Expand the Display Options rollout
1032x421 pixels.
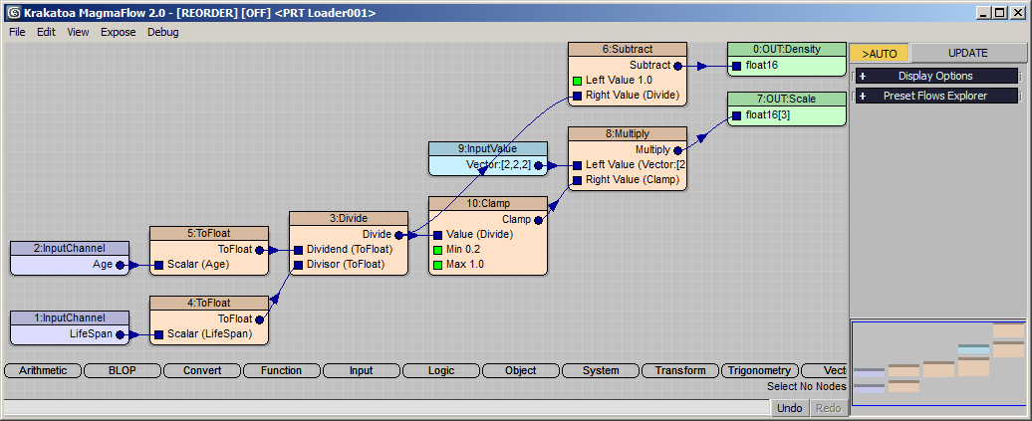(936, 76)
